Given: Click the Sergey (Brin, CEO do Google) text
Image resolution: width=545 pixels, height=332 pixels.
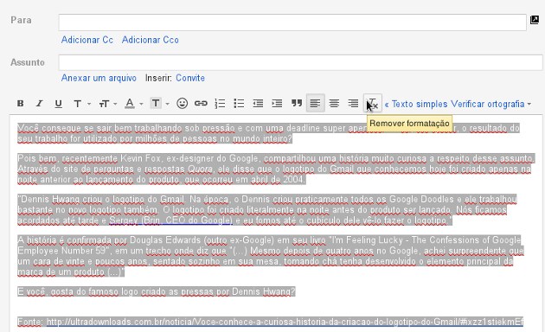Looking at the screenshot, I should click(x=170, y=220).
